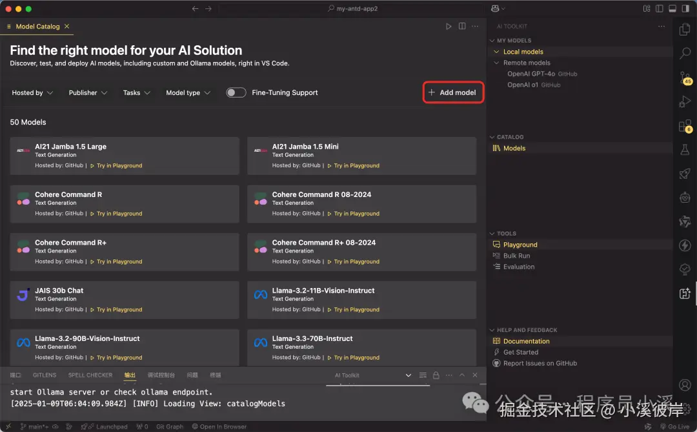Click the lightning bolt circle icon

(x=685, y=245)
